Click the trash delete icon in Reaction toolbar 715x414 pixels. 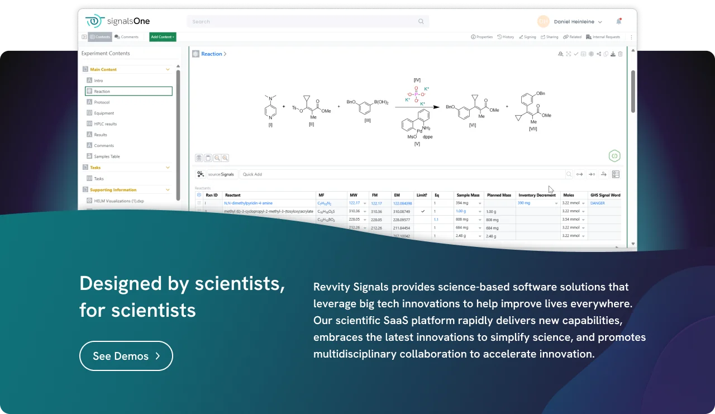[x=620, y=54]
